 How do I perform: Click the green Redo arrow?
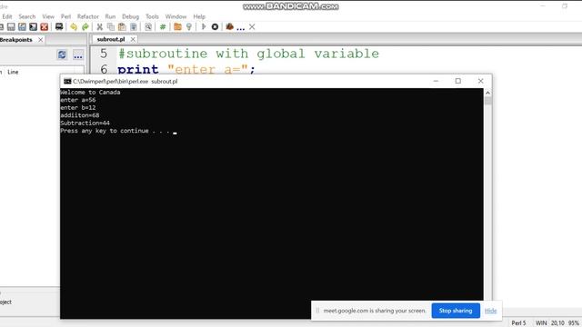85,26
